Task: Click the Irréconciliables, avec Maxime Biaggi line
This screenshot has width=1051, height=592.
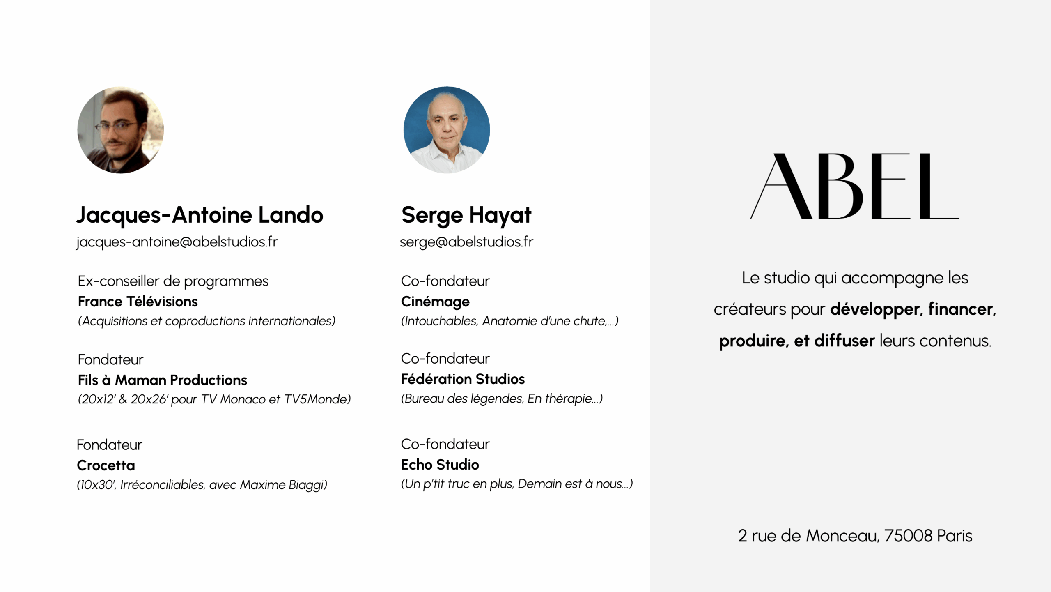Action: [x=202, y=485]
